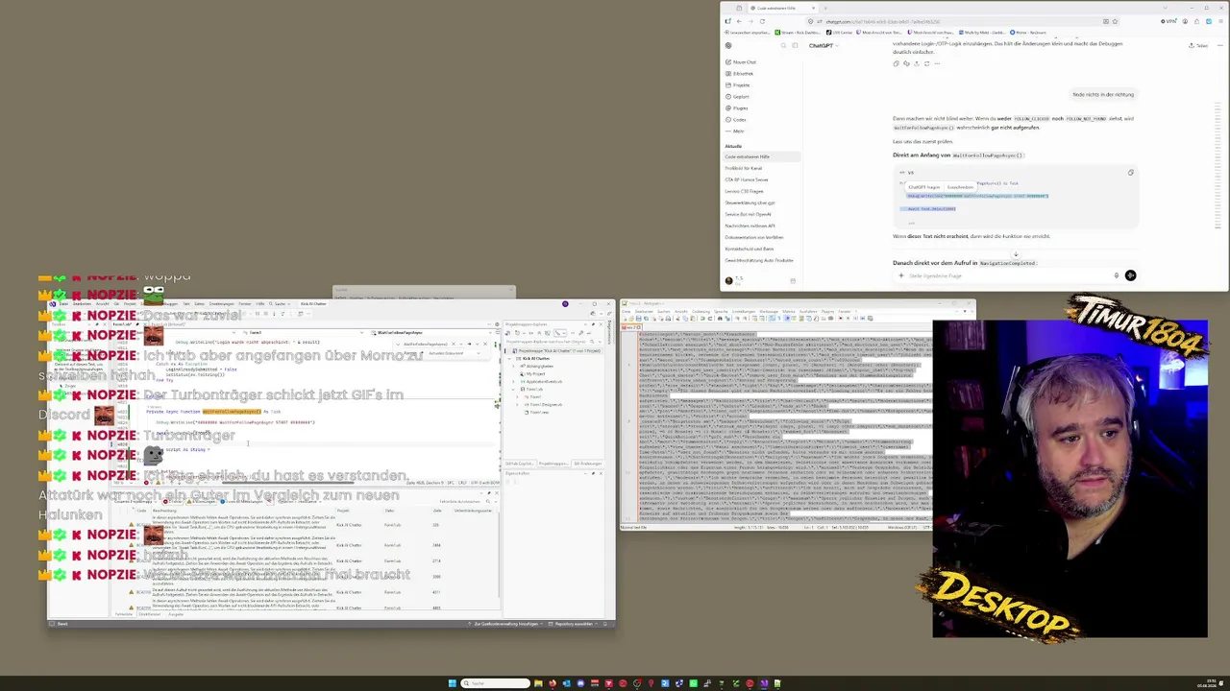Screen dimensions: 1230x691
Task: Open more options under ChatGPT response
Action: pyautogui.click(x=937, y=63)
